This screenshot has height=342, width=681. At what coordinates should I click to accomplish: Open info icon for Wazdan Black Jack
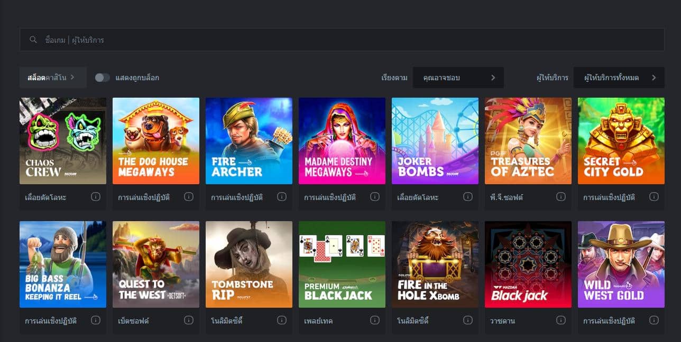click(x=561, y=320)
